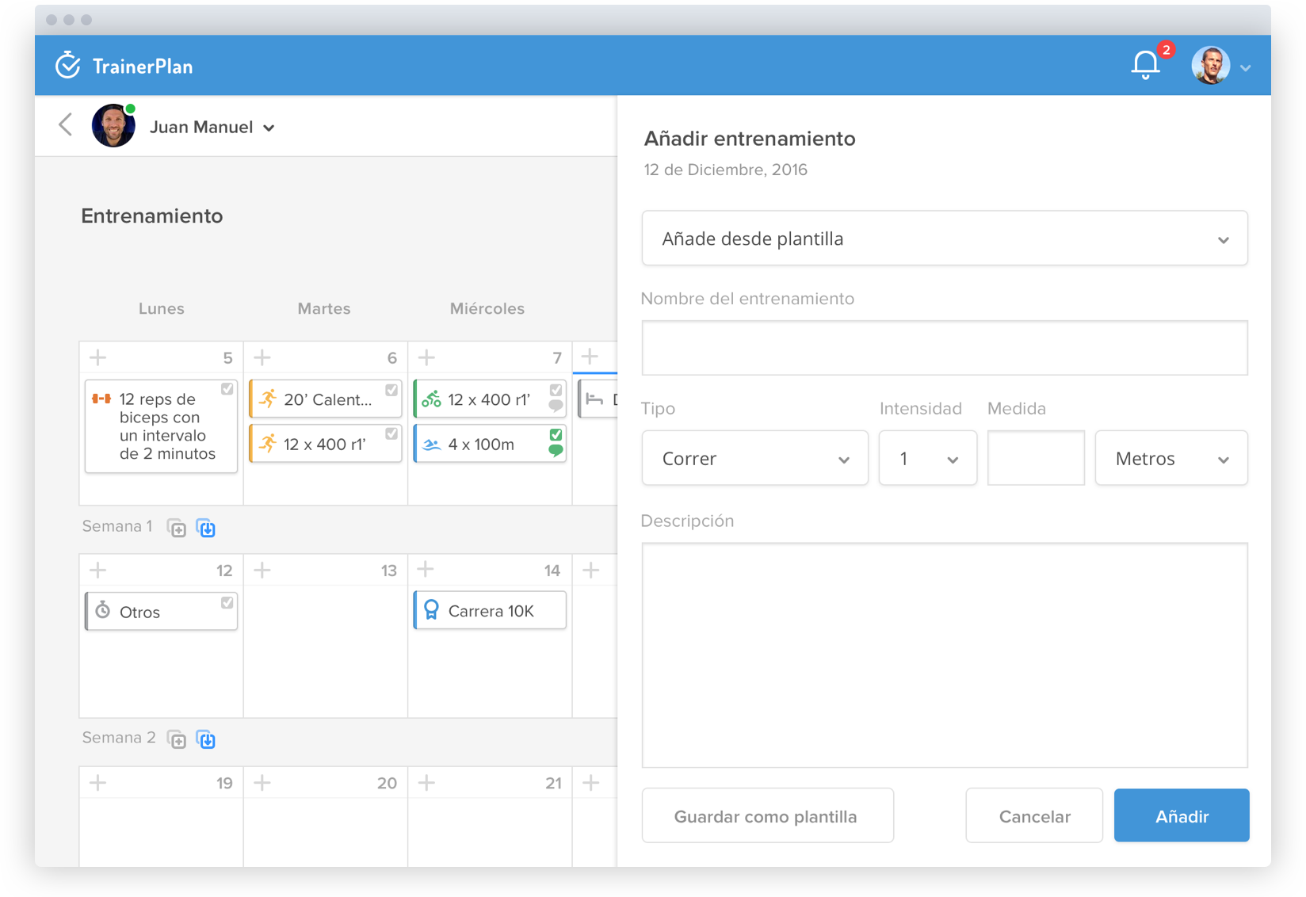Image resolution: width=1306 pixels, height=897 pixels.
Task: Click the duplicate week icon beside Semana 1
Action: [x=178, y=528]
